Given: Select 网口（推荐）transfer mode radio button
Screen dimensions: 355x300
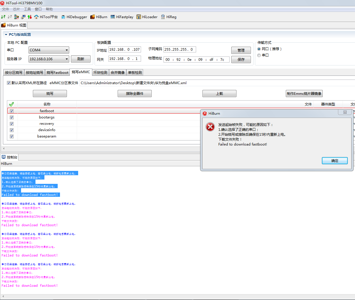Looking at the screenshot, I should click(x=259, y=49).
